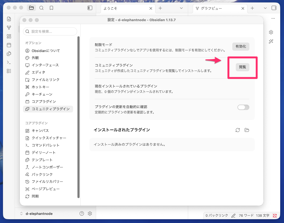The image size is (284, 223).
Task: Open 同期 plugin settings
Action: tap(48, 196)
